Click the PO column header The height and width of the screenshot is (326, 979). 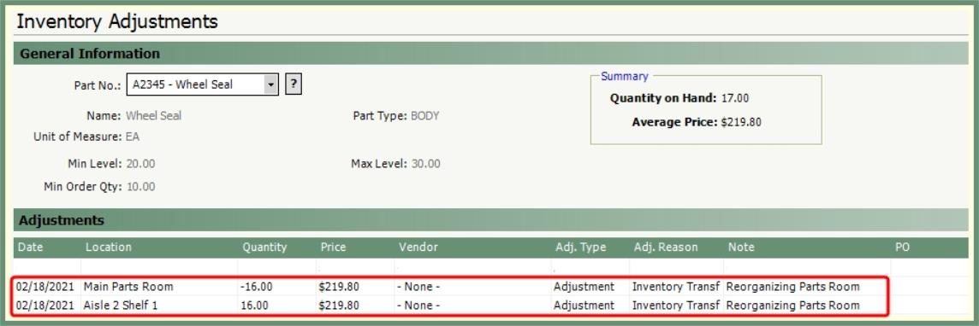902,247
